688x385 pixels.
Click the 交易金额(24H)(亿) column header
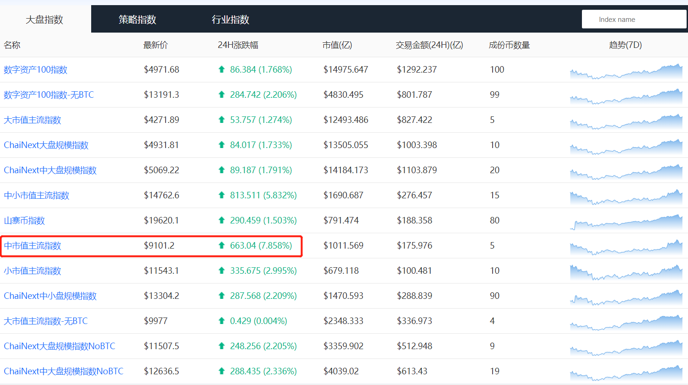coord(429,45)
